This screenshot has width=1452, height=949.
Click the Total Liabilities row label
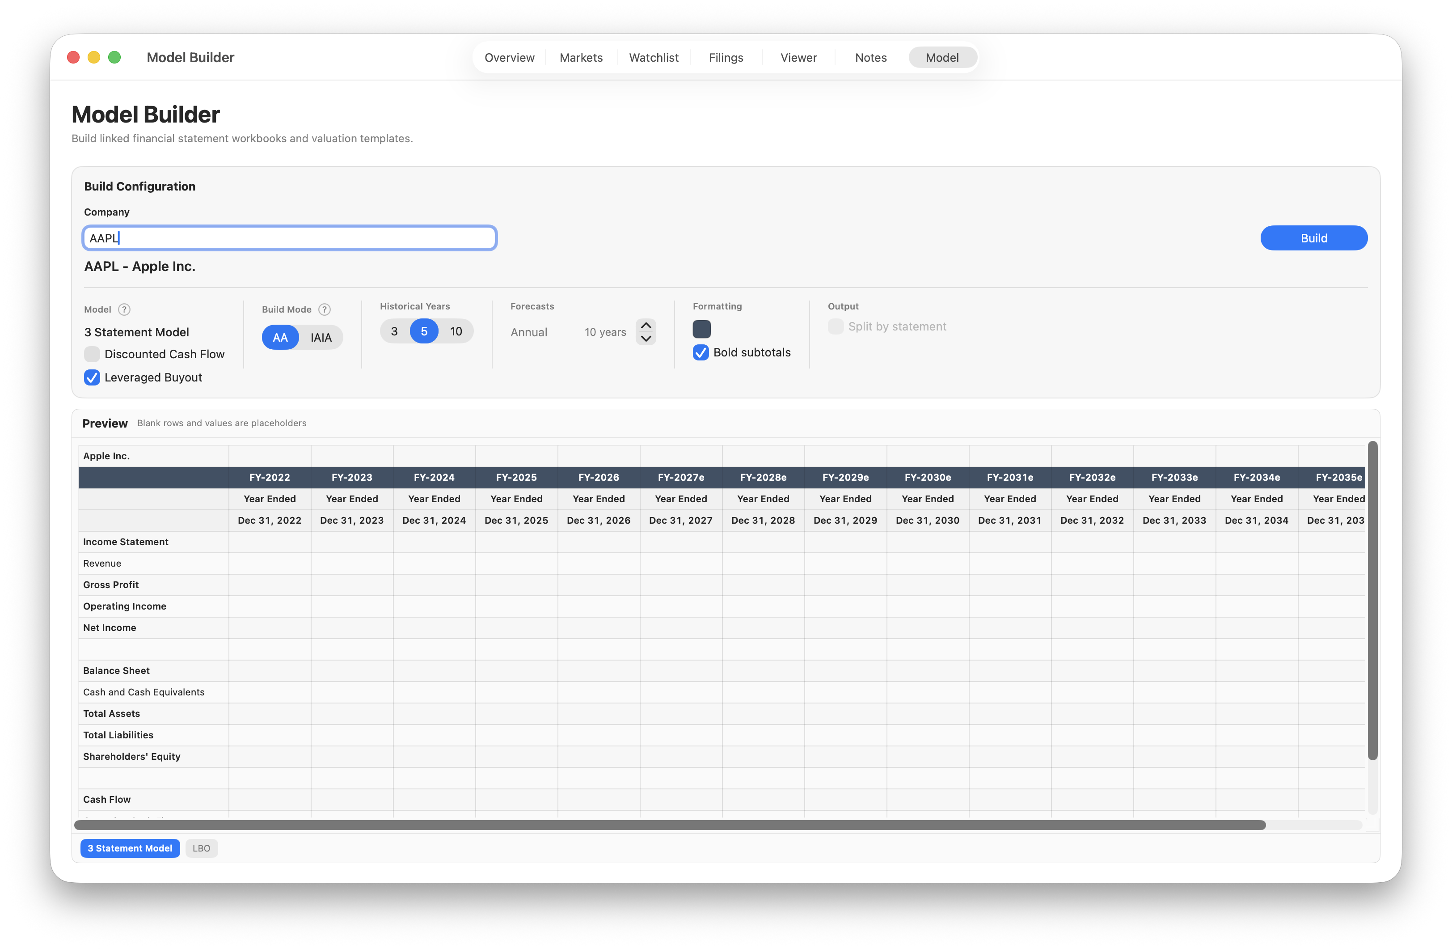click(118, 735)
